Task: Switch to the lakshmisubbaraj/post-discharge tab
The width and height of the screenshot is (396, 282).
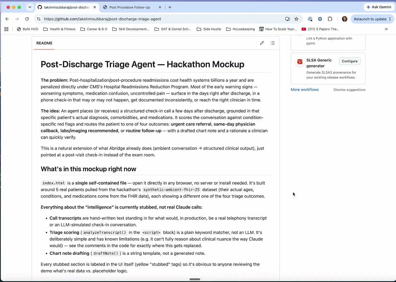Action: [x=67, y=7]
